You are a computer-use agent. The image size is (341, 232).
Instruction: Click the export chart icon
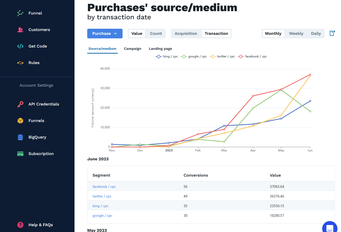pos(332,33)
